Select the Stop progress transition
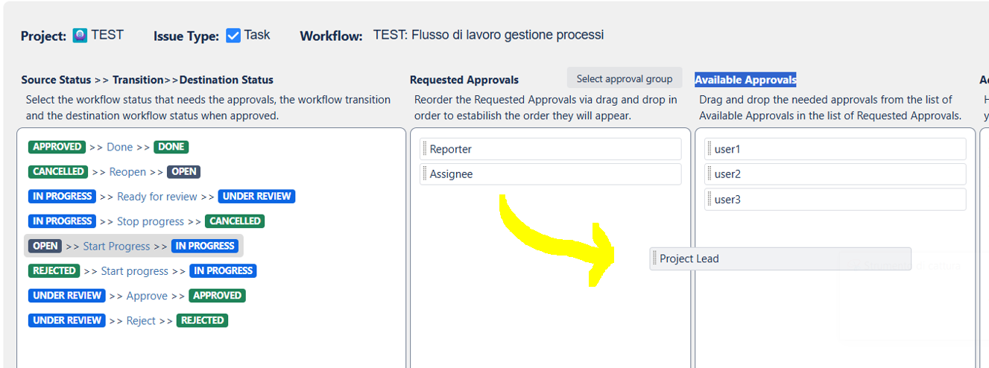Image resolution: width=989 pixels, height=368 pixels. (x=150, y=221)
